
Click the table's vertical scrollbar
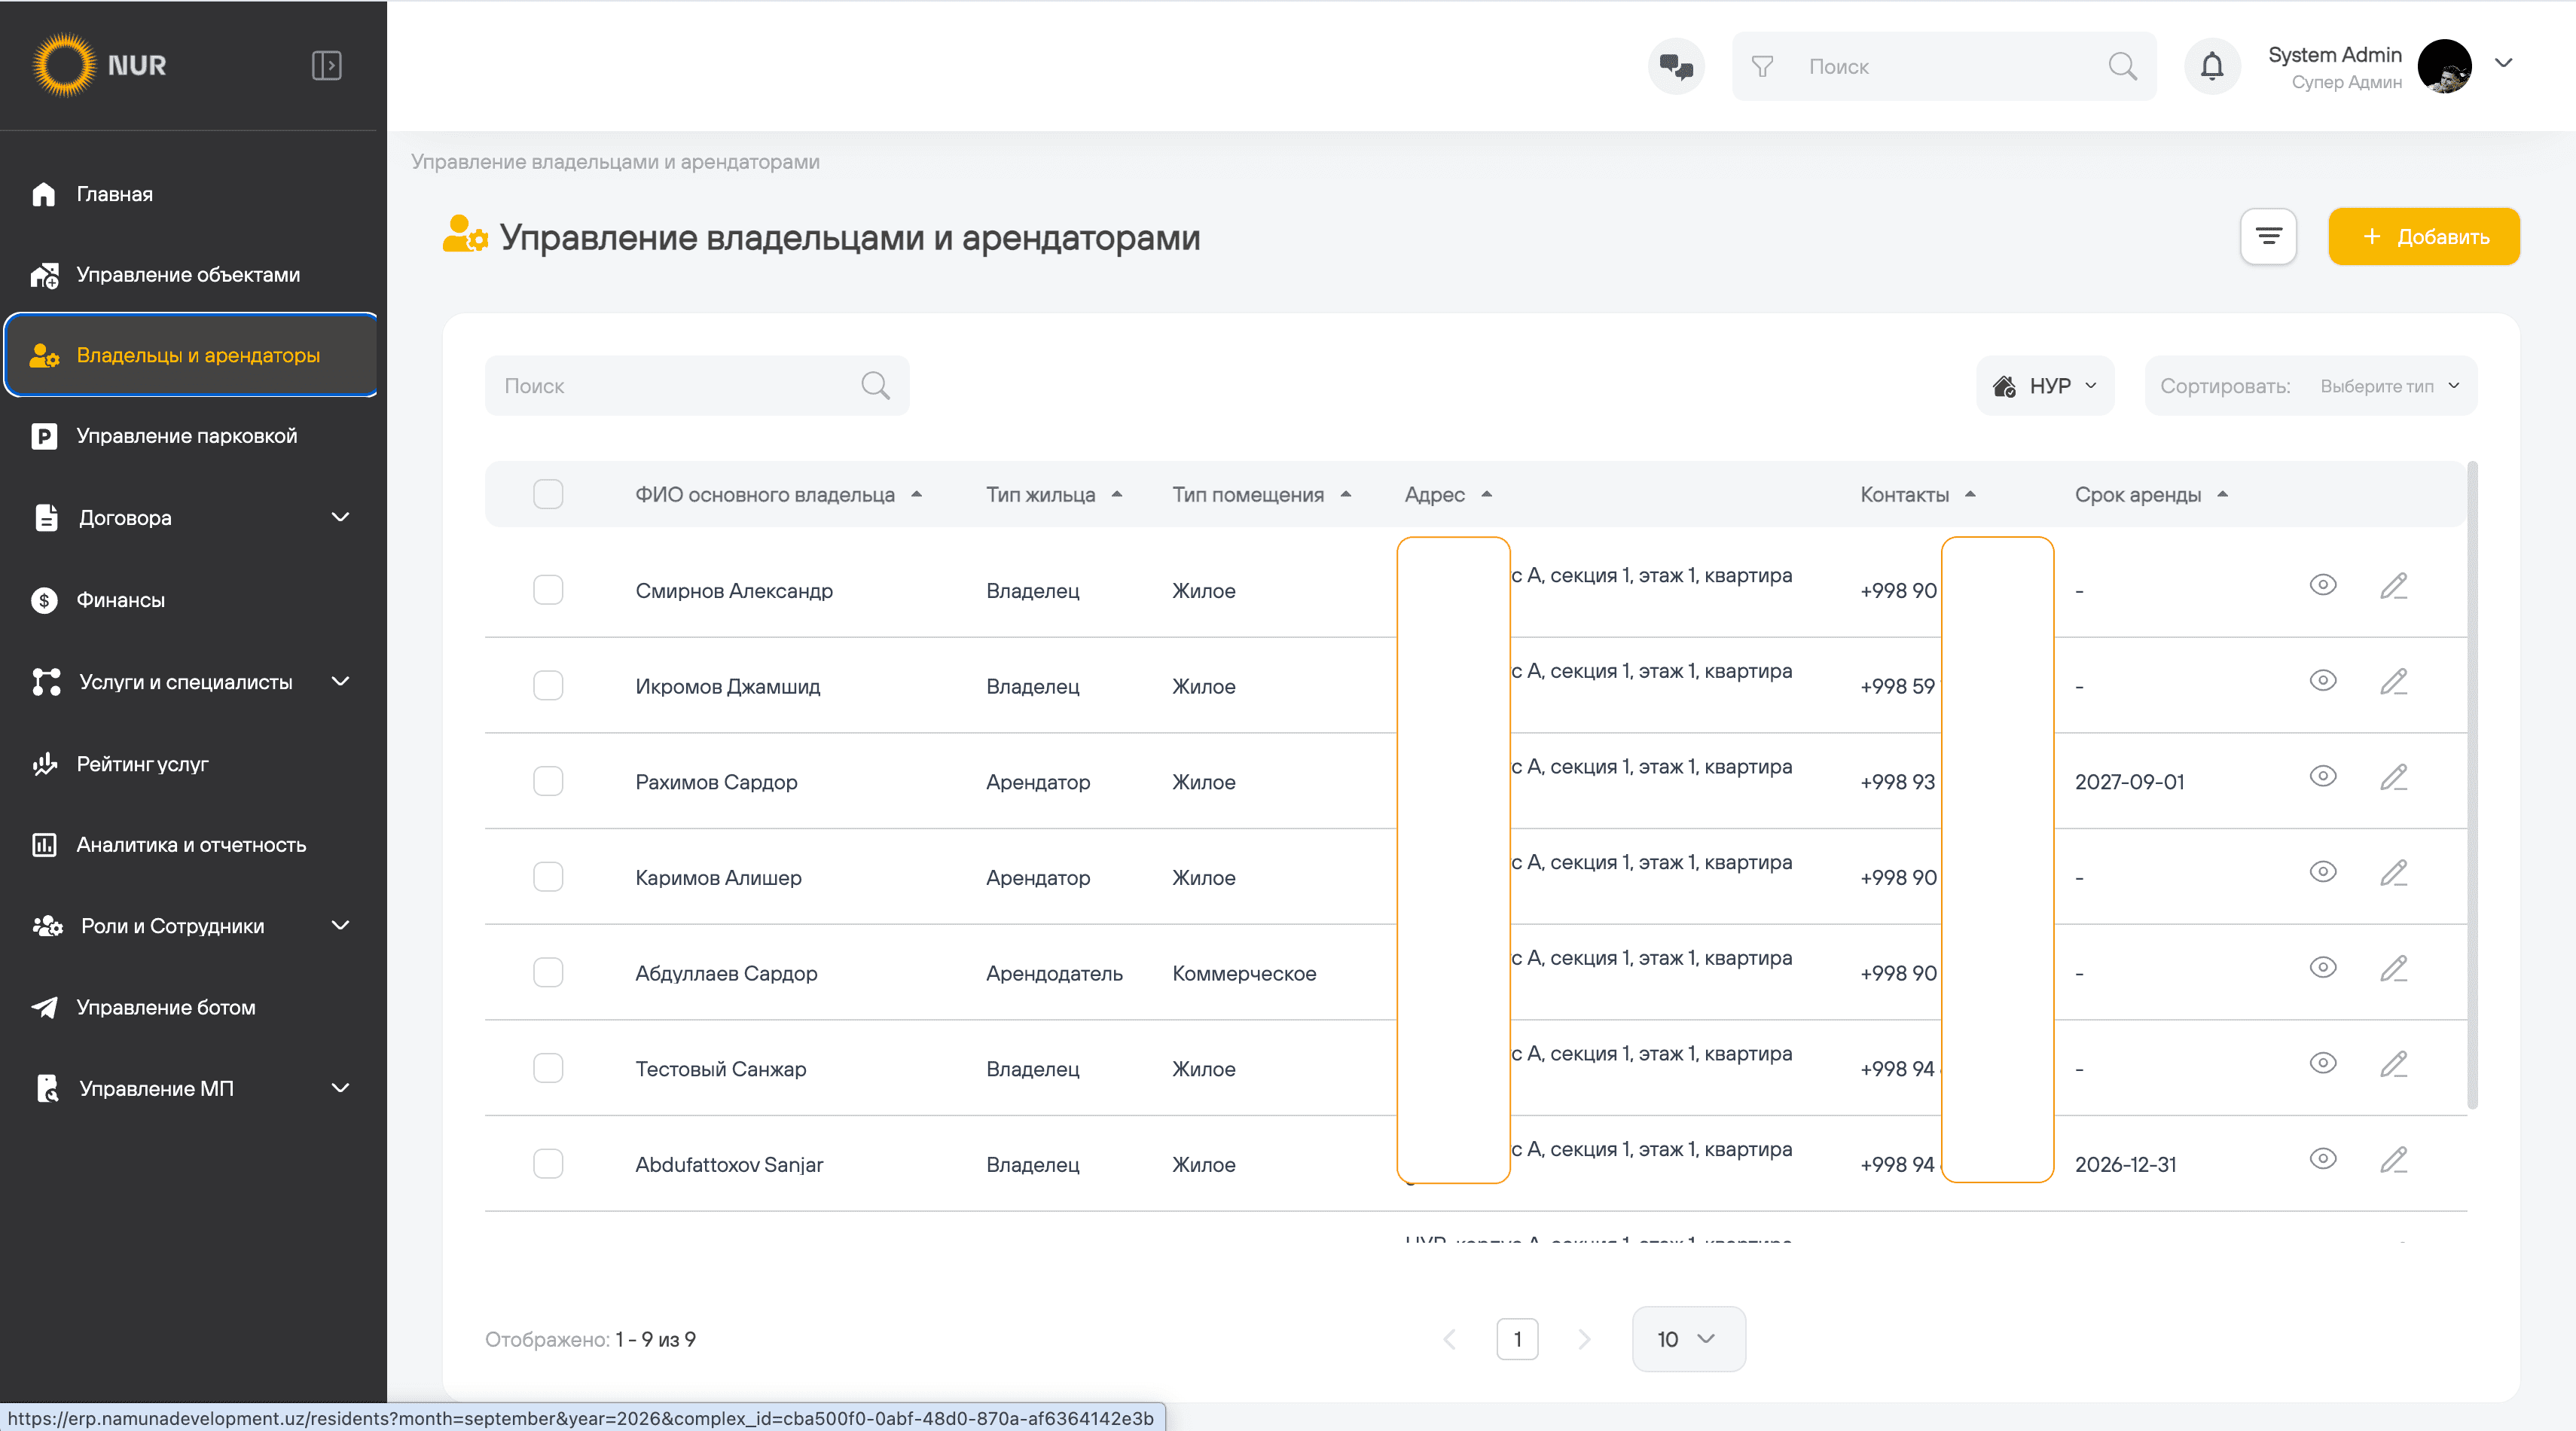(x=2472, y=785)
